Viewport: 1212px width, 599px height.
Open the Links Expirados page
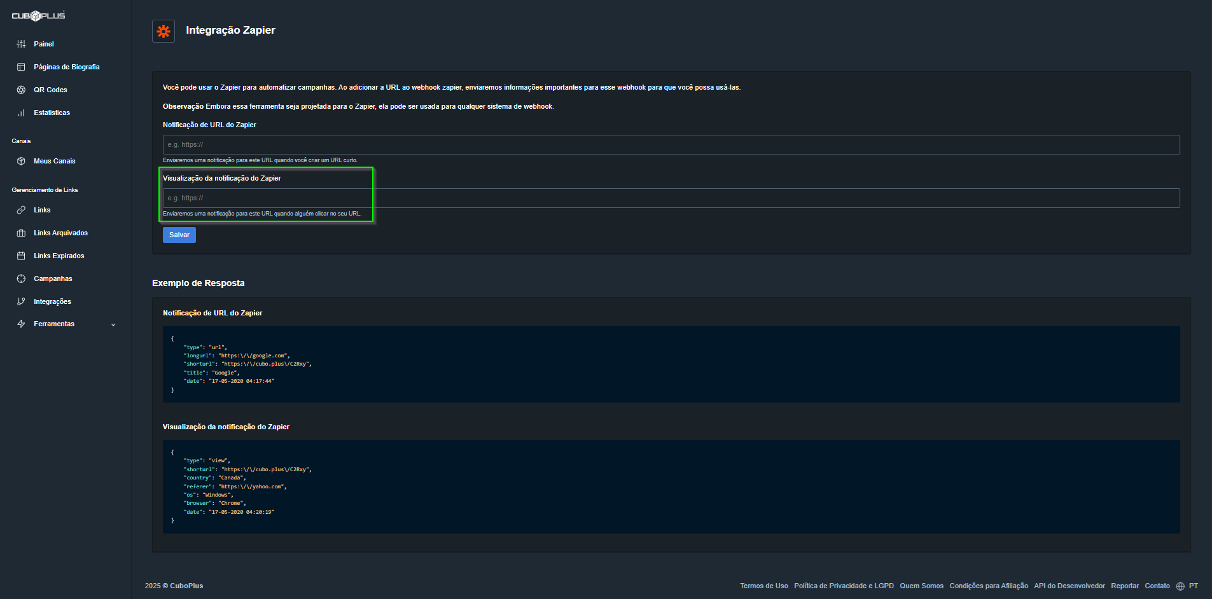click(x=59, y=256)
